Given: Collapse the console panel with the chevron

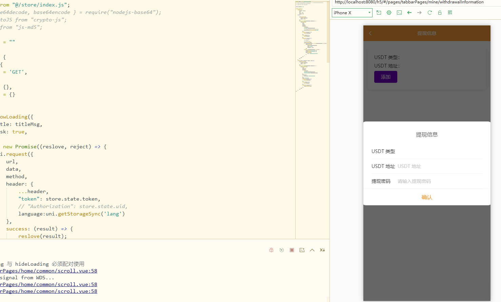Looking at the screenshot, I should click(x=312, y=250).
